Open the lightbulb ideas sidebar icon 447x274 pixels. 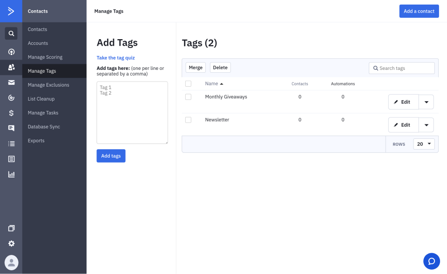coord(11,52)
